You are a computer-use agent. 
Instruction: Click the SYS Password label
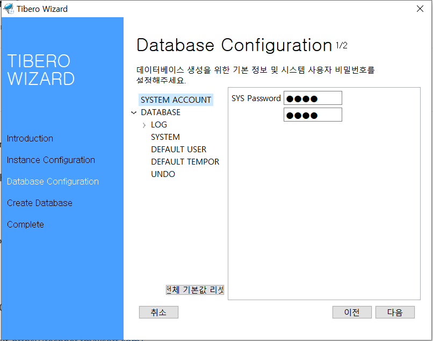click(256, 98)
